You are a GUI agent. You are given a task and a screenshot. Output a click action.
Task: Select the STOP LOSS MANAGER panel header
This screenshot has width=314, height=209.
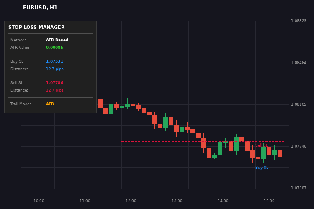coord(36,28)
